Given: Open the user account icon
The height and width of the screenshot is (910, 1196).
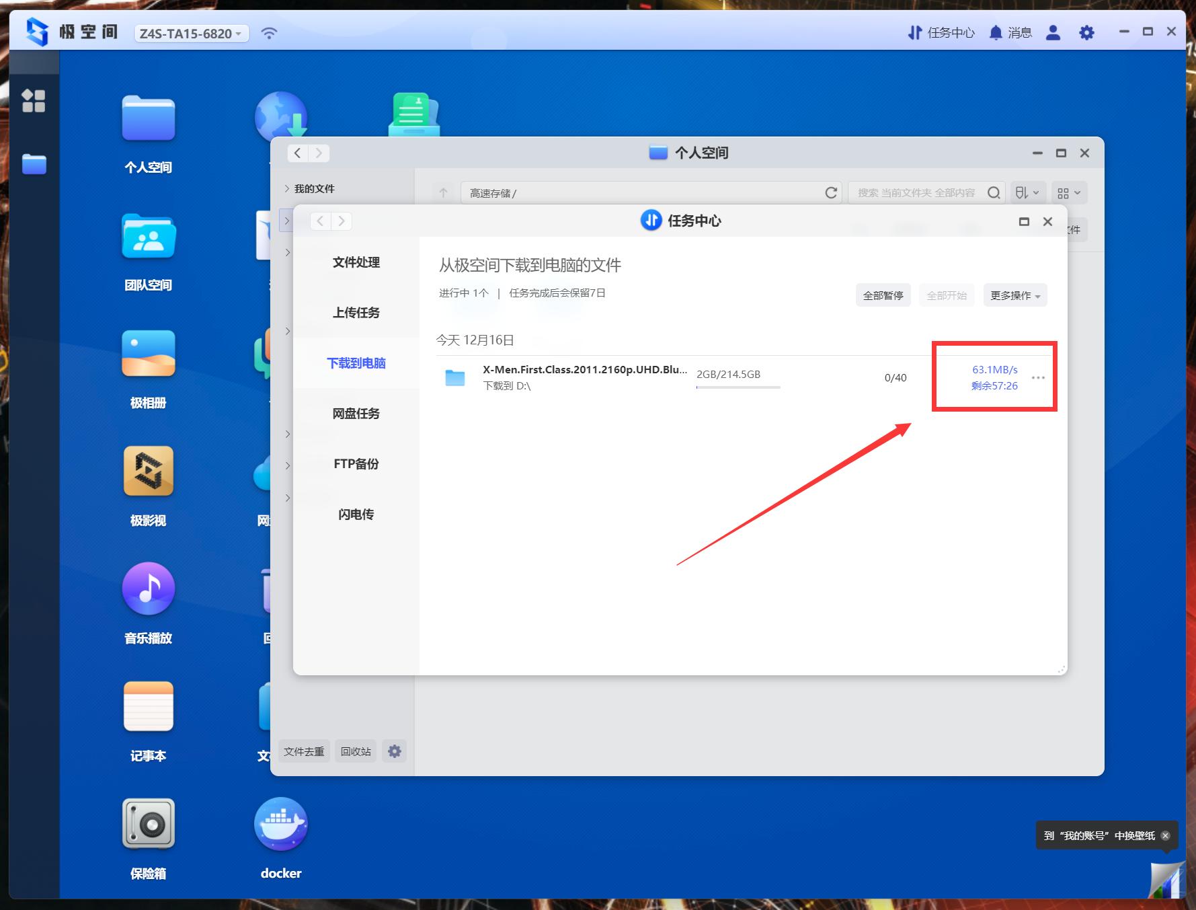Looking at the screenshot, I should 1053,32.
